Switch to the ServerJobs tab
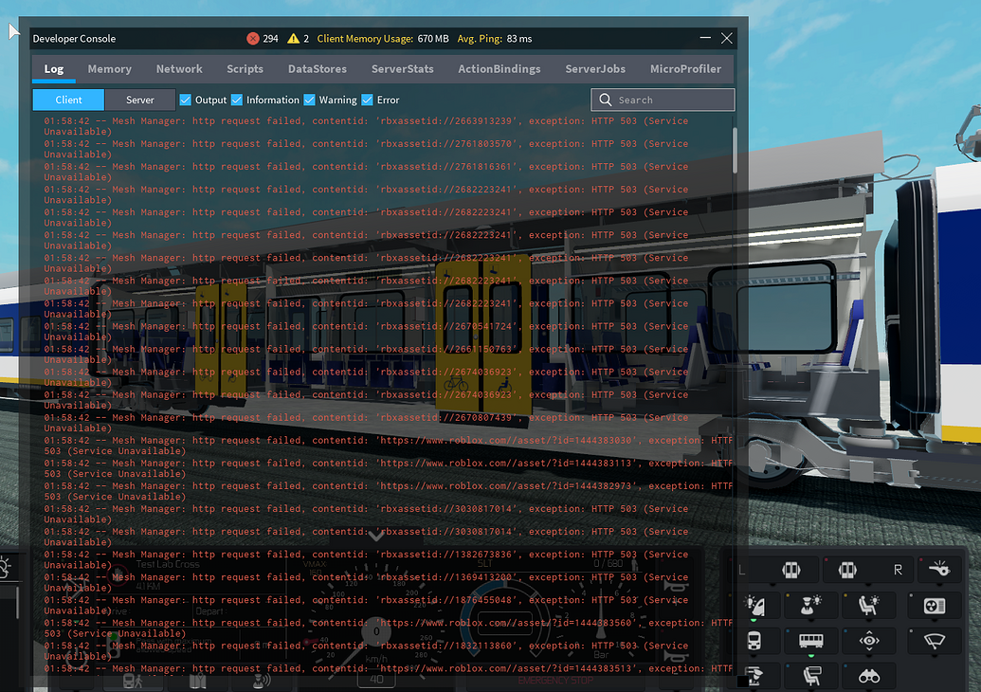This screenshot has width=981, height=692. coord(595,69)
